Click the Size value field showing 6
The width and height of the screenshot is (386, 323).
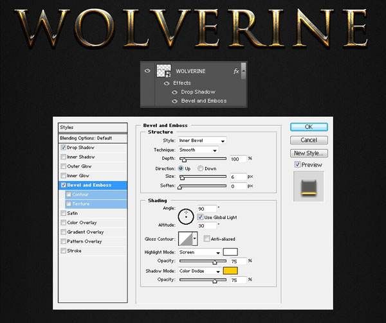[x=238, y=177]
